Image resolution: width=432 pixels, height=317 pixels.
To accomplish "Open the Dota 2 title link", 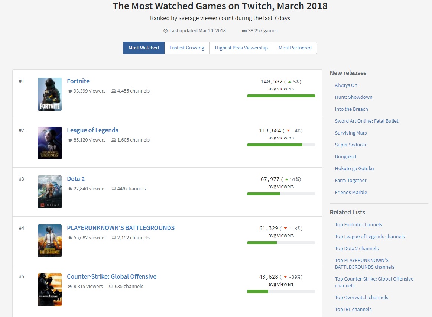I will pos(76,179).
